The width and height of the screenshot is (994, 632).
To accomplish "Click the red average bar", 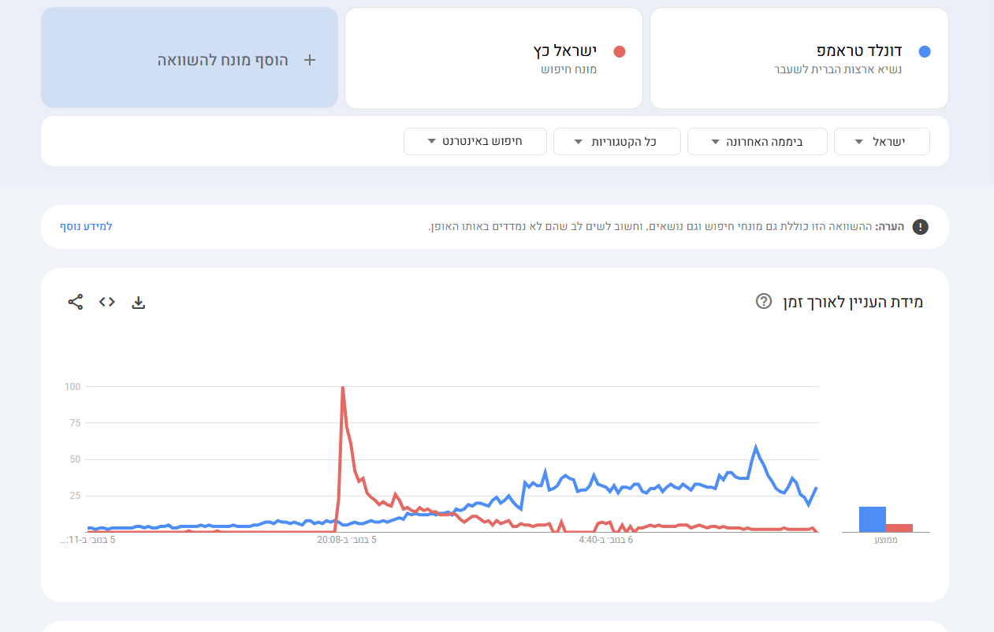I will coord(899,528).
